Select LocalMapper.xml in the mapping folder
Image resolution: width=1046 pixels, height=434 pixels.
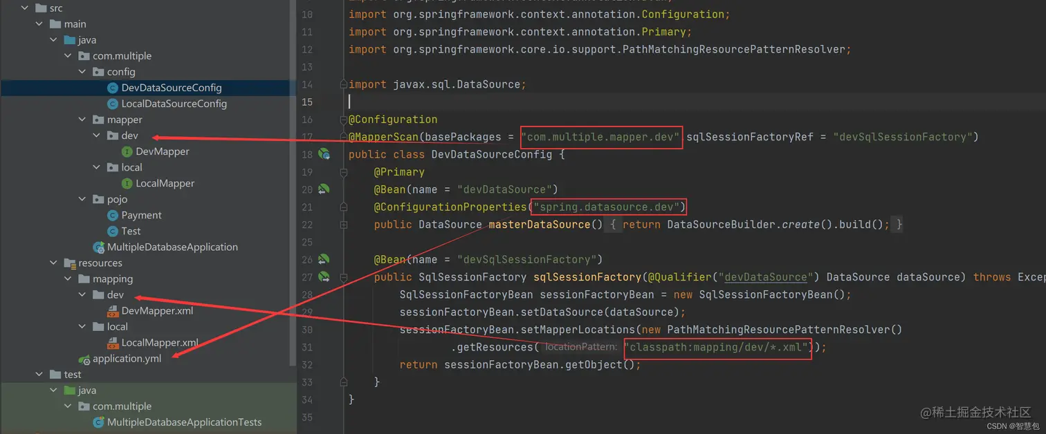160,343
